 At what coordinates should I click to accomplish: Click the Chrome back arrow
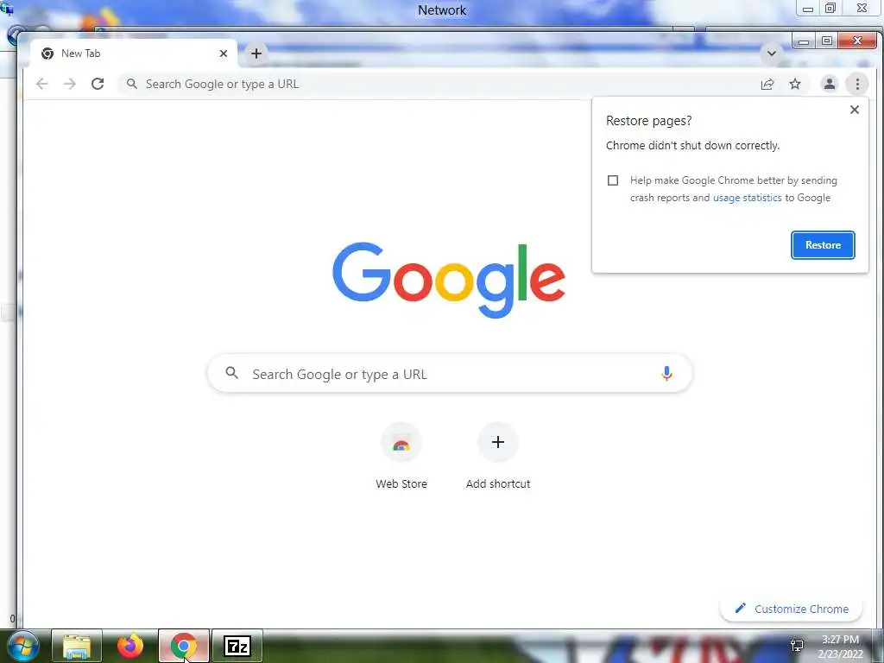coord(41,84)
